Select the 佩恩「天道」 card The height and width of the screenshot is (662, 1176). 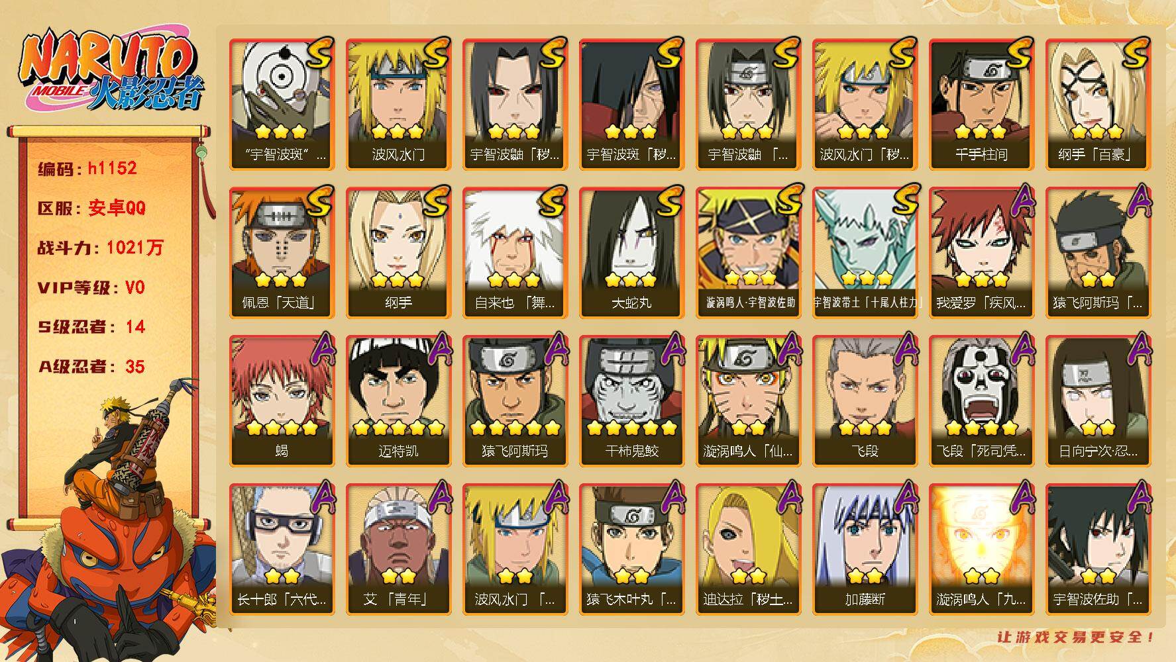(x=282, y=253)
